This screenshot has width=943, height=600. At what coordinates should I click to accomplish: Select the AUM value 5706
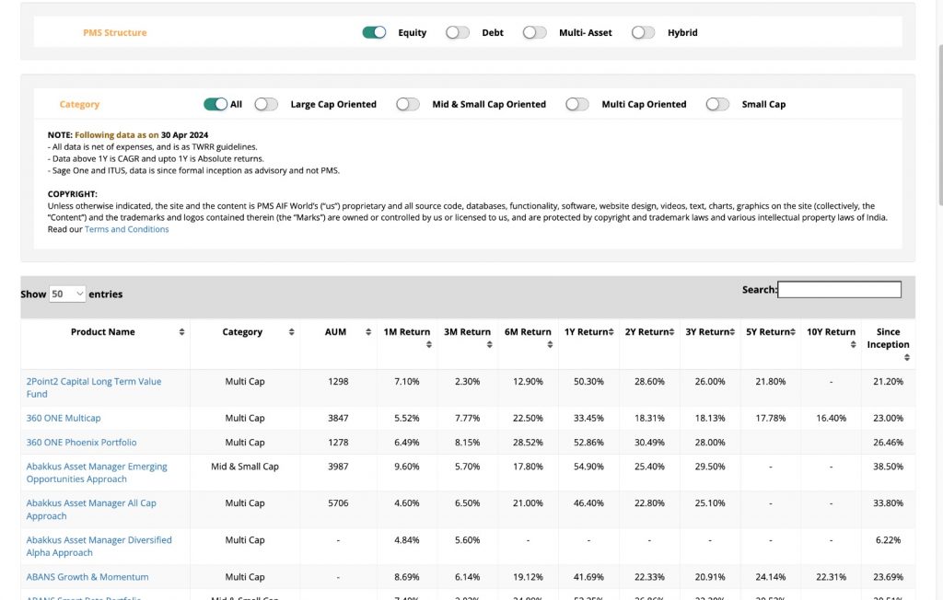[x=338, y=502]
